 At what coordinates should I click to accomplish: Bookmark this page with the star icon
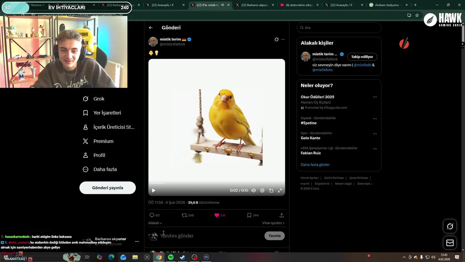coord(417,15)
